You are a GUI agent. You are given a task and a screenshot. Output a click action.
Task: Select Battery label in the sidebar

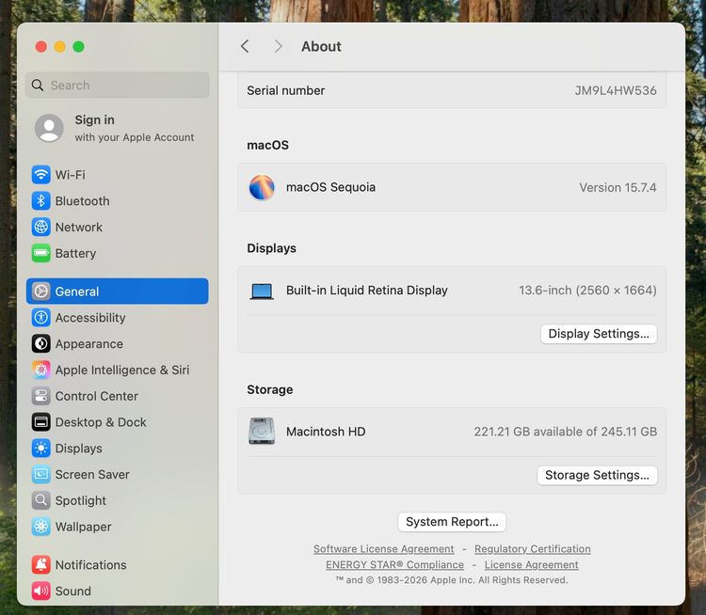75,253
